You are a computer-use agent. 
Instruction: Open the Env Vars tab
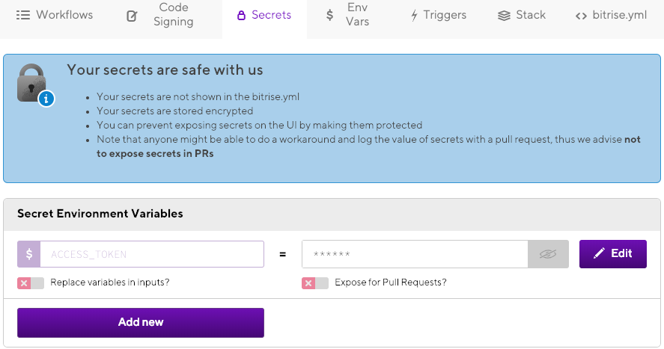(349, 15)
